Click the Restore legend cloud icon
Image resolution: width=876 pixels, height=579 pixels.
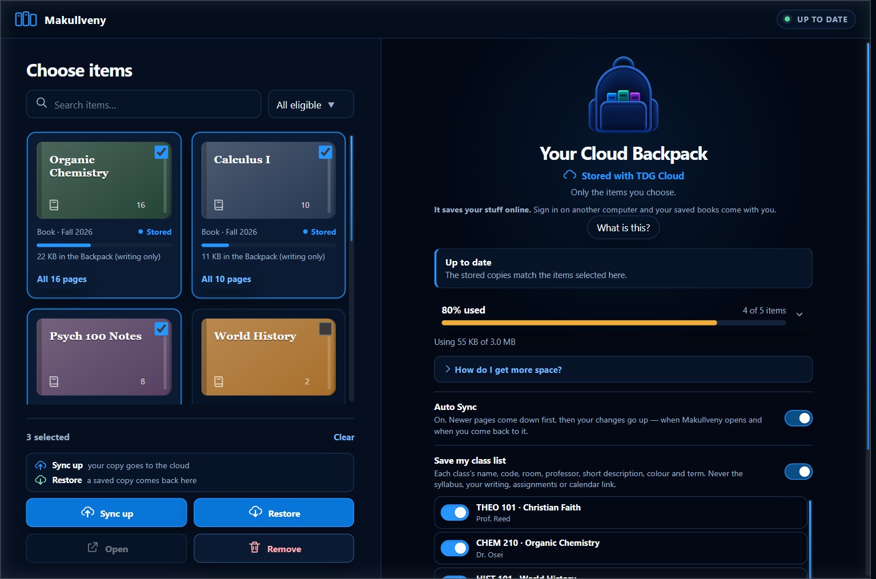(41, 480)
